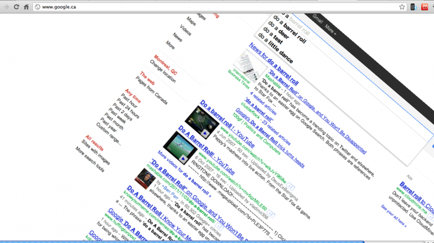Filter to 'Sites with images'
The width and height of the screenshot is (434, 243).
pyautogui.click(x=96, y=153)
